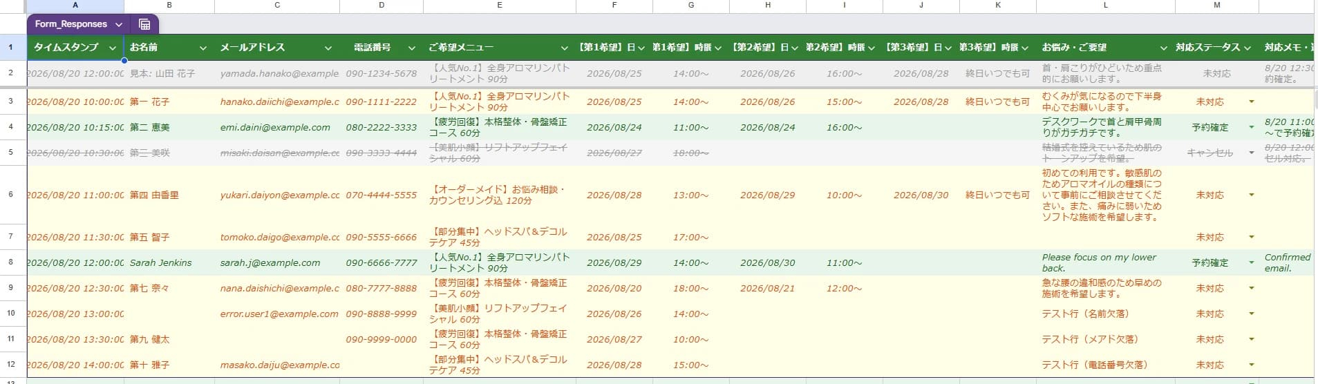Select column B header
The height and width of the screenshot is (384, 1318).
tap(169, 6)
